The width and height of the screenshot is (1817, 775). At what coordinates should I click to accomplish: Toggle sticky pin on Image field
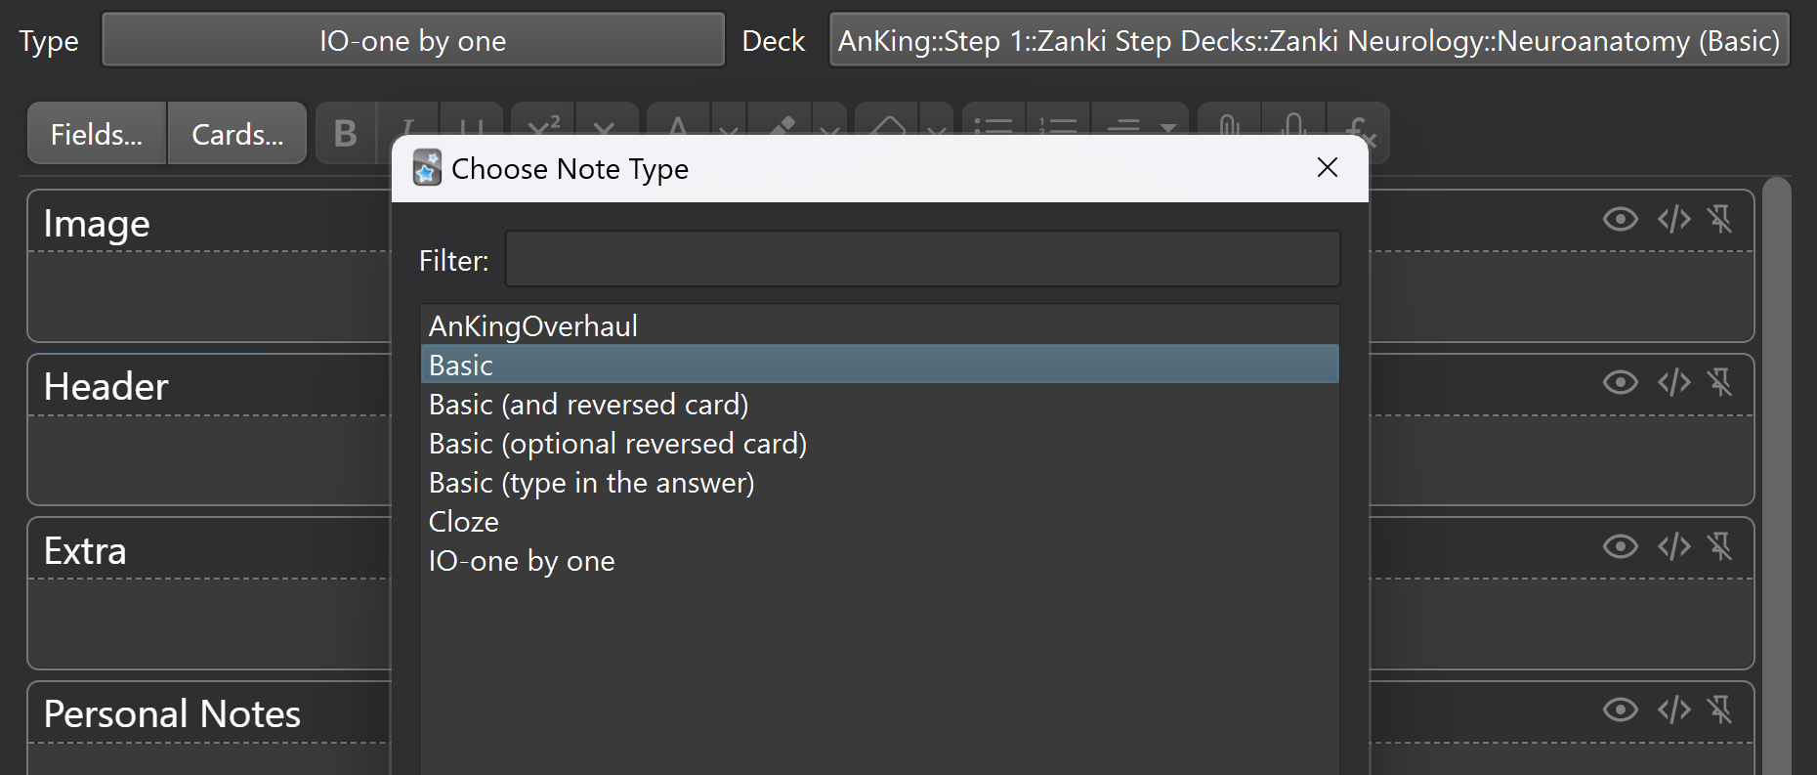1720,219
